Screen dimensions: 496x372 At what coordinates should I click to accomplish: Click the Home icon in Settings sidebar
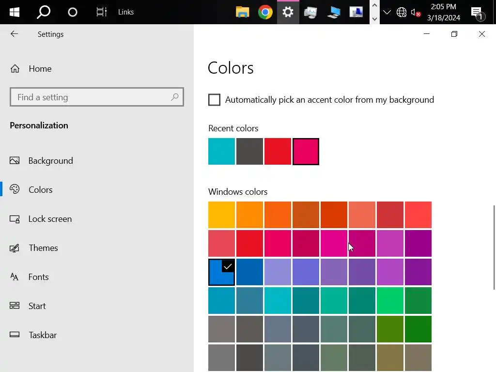[15, 69]
